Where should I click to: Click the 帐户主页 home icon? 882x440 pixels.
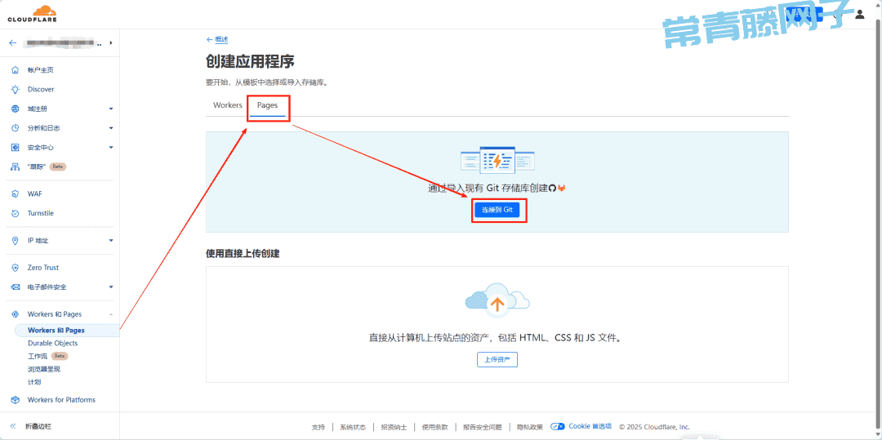(16, 70)
